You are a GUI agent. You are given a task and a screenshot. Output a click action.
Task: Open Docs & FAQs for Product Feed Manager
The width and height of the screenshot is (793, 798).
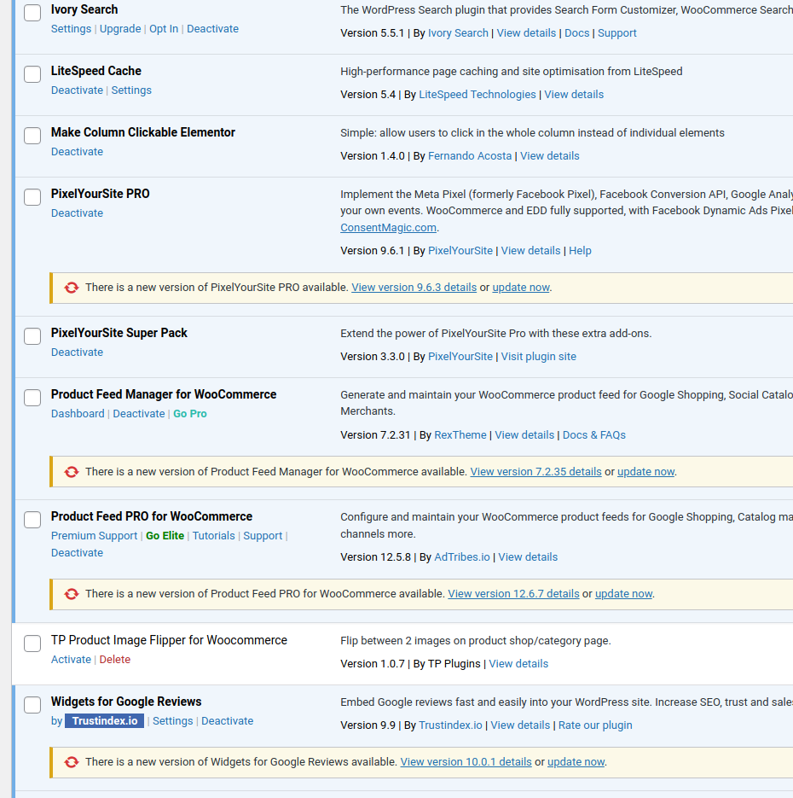593,435
